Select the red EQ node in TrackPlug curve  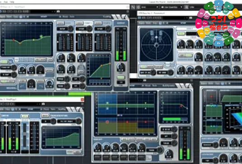point(14,40)
